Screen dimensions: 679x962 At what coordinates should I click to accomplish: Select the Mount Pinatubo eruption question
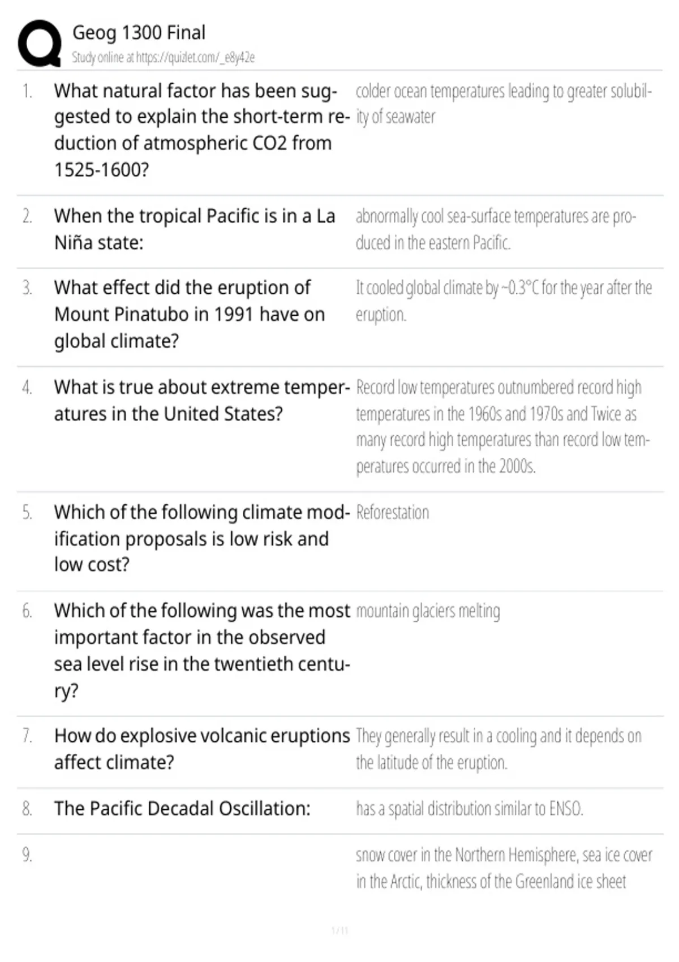[190, 314]
